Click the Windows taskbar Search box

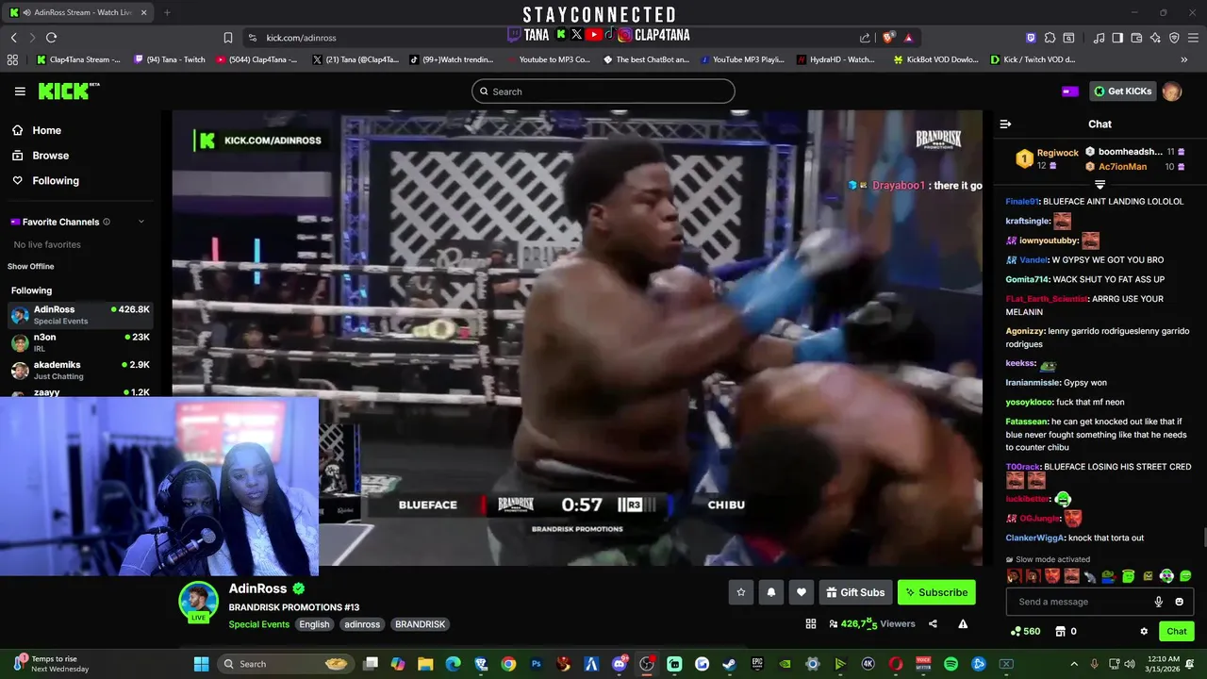[x=288, y=664]
